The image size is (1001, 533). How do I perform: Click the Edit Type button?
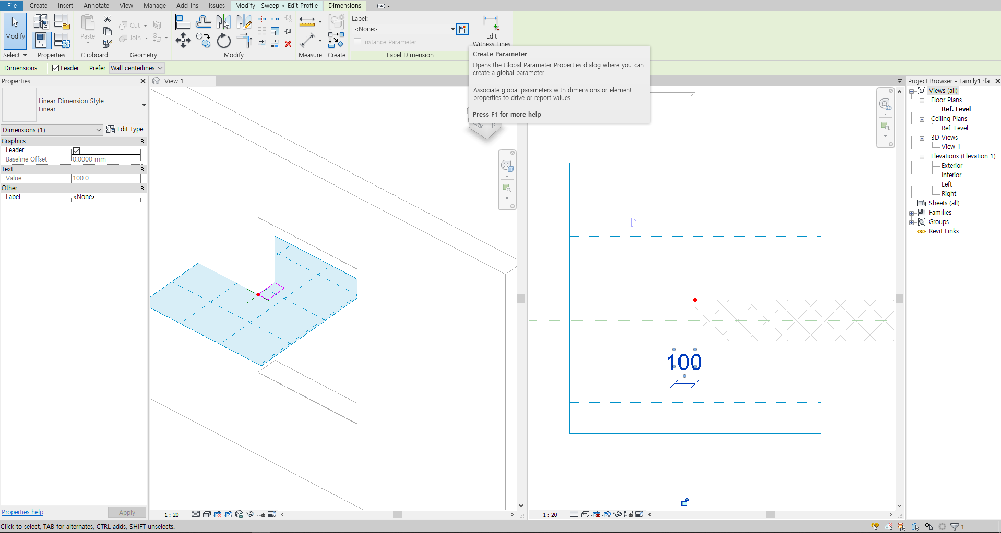125,129
